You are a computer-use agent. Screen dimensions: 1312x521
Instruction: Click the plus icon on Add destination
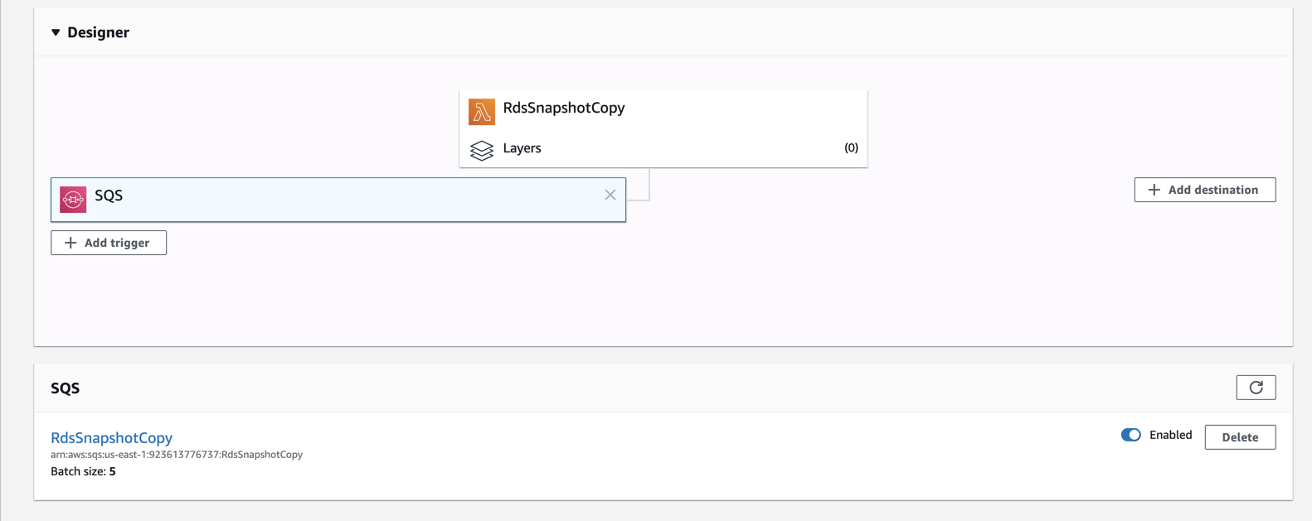coord(1154,190)
